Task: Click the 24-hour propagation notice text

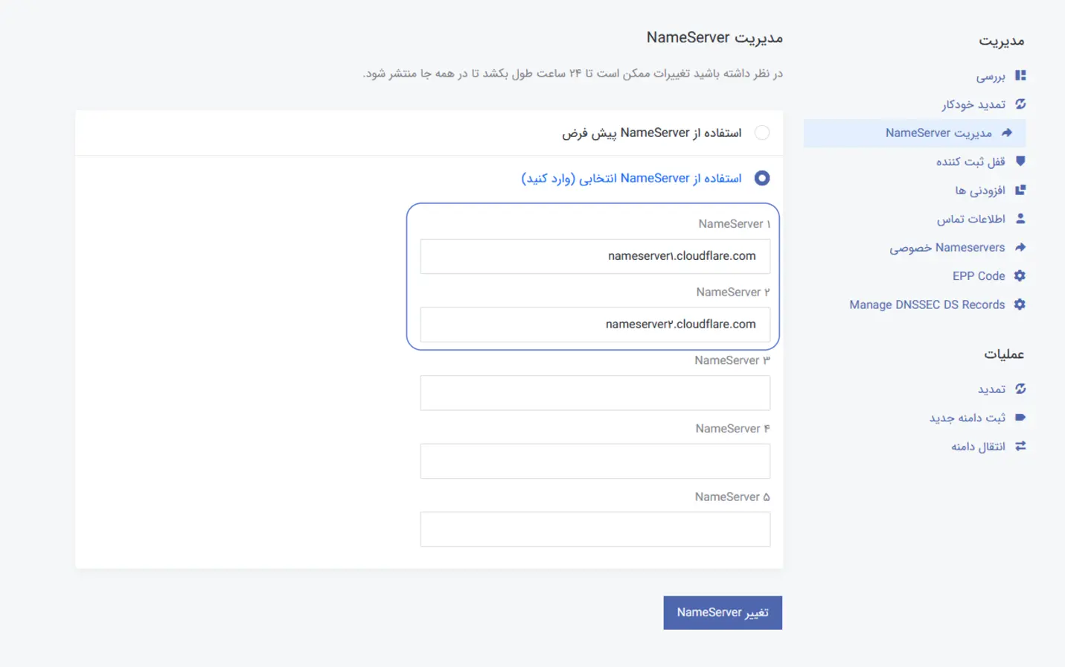Action: tap(572, 73)
